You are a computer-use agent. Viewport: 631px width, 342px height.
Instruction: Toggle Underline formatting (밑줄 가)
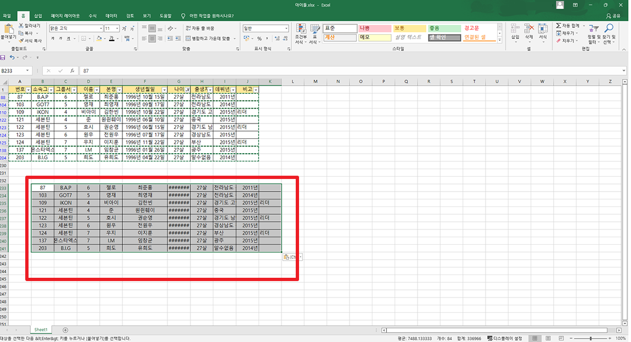[x=69, y=38]
